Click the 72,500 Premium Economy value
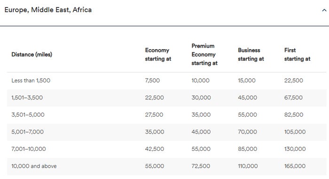The width and height of the screenshot is (329, 179). (201, 166)
